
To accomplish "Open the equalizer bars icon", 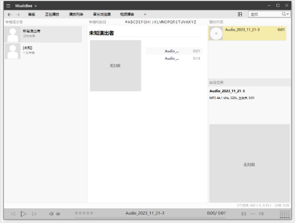I will (x=244, y=214).
